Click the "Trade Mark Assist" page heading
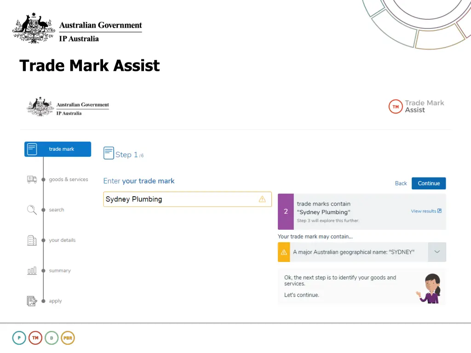Viewport: 471px width, 353px height. 90,65
